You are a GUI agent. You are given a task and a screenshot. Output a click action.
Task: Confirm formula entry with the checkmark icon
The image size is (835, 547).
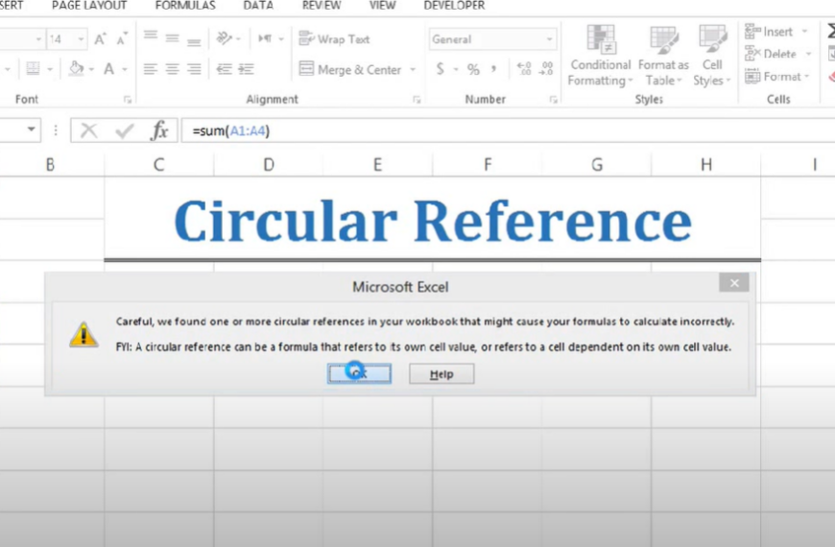[124, 131]
